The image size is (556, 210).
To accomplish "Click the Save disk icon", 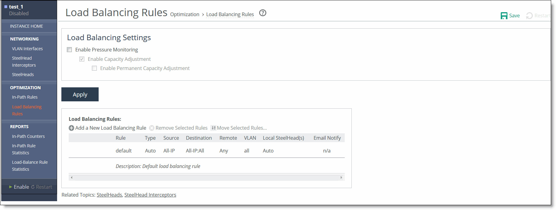I will [504, 16].
